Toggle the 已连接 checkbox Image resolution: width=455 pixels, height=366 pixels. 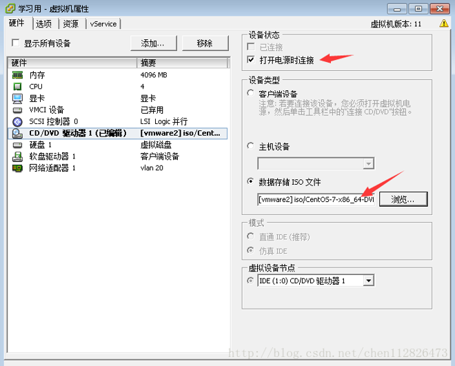pyautogui.click(x=251, y=47)
